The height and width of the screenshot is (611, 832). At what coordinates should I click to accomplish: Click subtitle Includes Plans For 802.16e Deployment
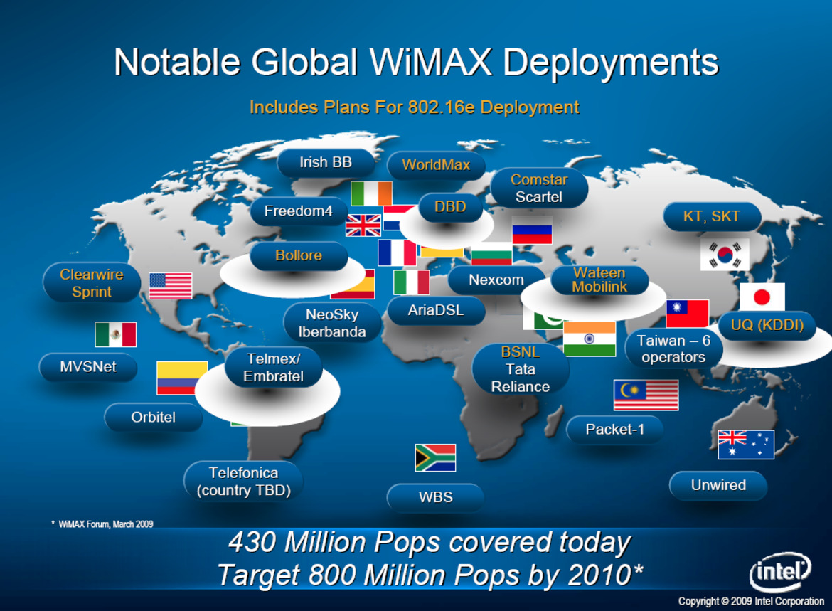coord(415,107)
